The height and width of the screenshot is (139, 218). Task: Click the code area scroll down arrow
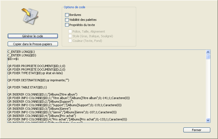pyautogui.click(x=208, y=120)
